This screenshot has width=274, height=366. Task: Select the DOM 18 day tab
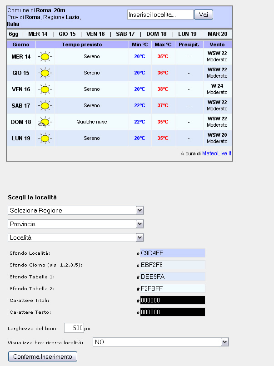pyautogui.click(x=156, y=34)
